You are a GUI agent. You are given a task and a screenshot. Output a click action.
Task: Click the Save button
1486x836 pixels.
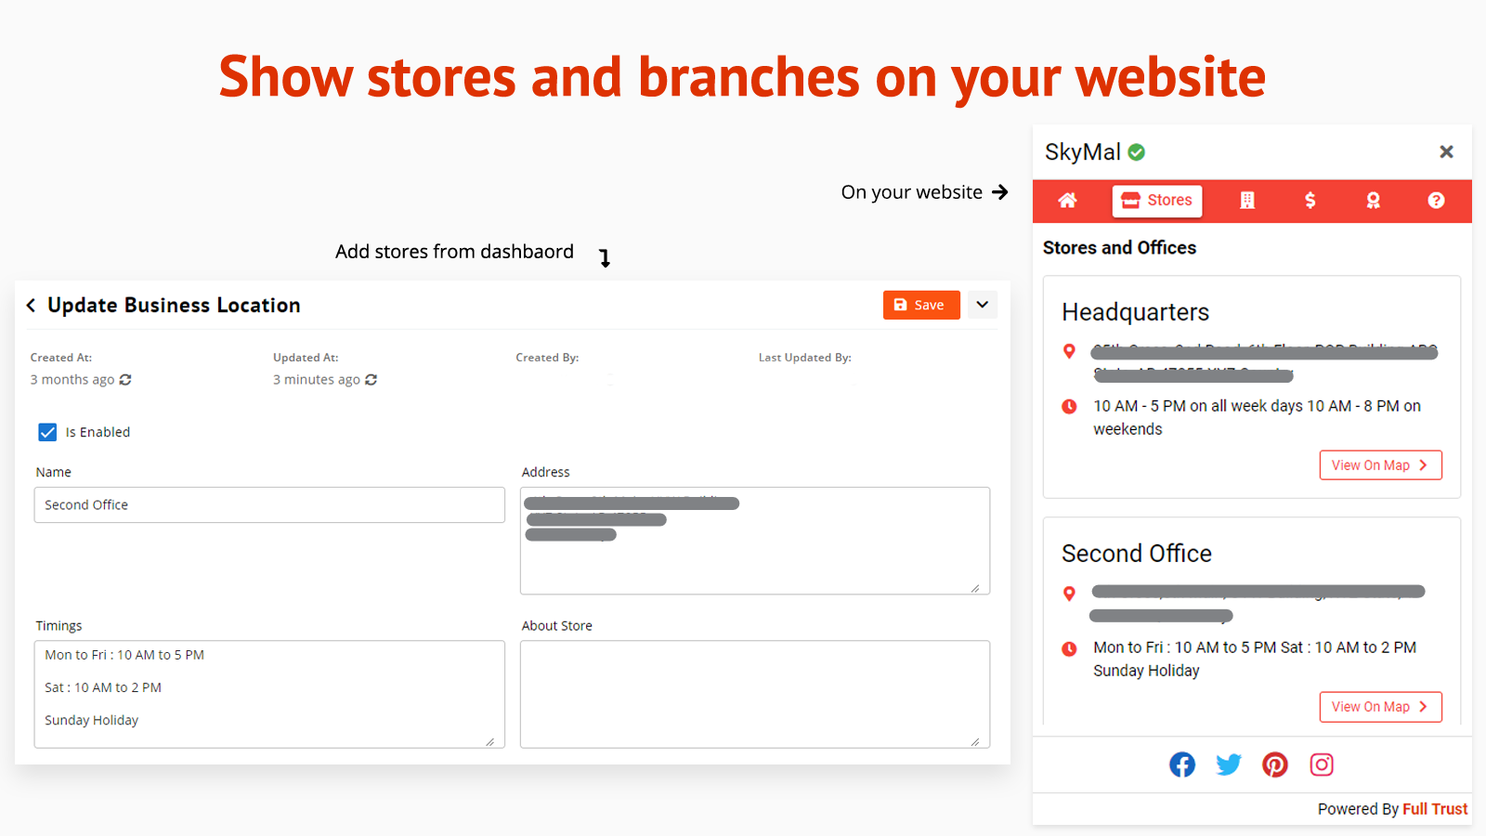coord(920,305)
